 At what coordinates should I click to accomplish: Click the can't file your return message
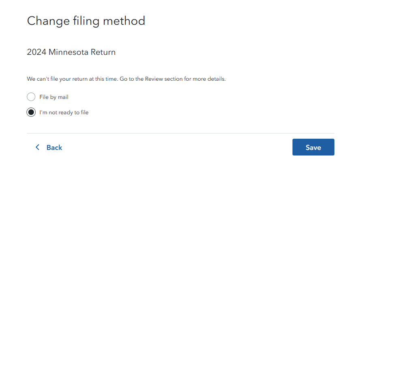[126, 79]
